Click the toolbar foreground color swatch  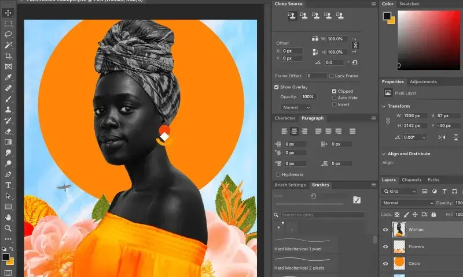click(x=6, y=257)
